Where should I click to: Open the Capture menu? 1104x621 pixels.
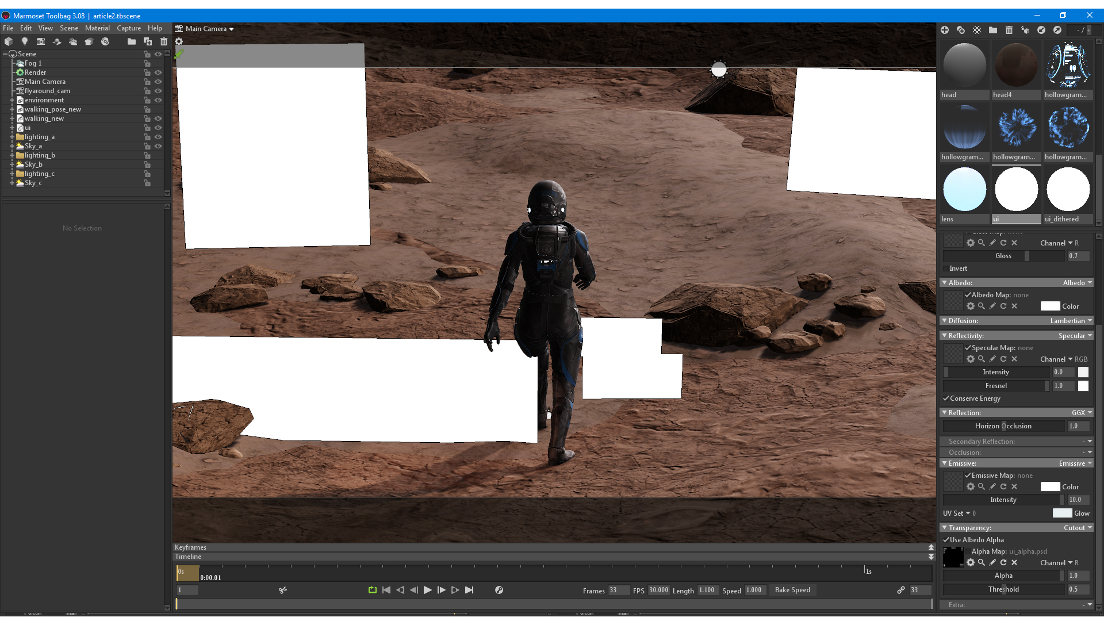pos(129,28)
